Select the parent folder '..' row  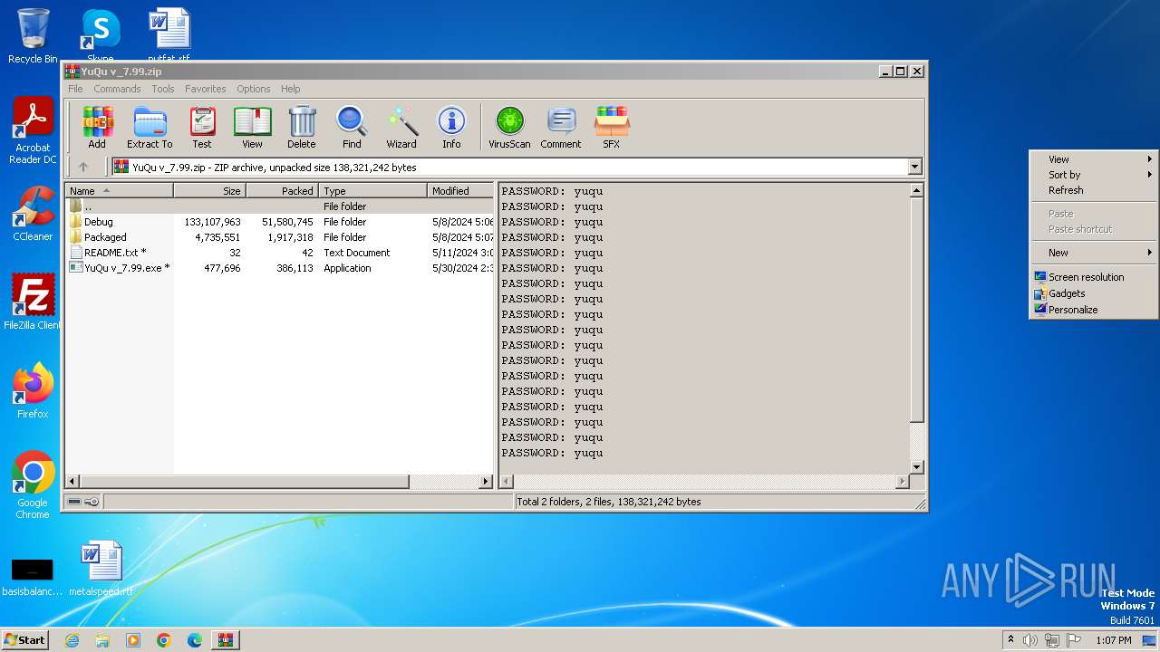pyautogui.click(x=280, y=206)
